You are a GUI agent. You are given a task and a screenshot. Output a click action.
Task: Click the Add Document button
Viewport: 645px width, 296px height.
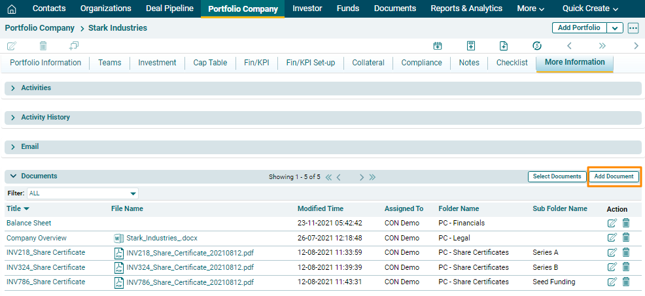613,177
